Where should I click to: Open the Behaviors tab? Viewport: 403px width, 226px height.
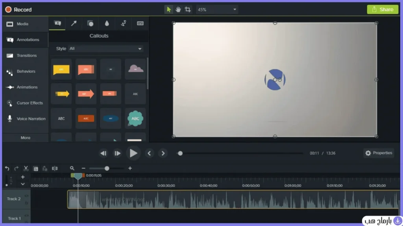(25, 71)
